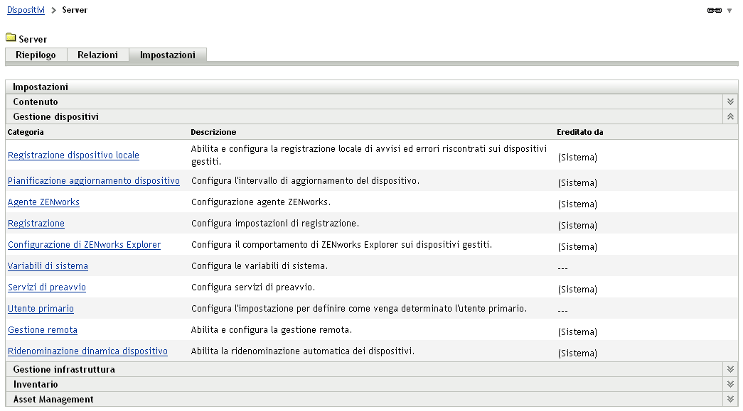The width and height of the screenshot is (743, 411).
Task: Open dropdown arrow beside the chain icon
Action: click(729, 11)
